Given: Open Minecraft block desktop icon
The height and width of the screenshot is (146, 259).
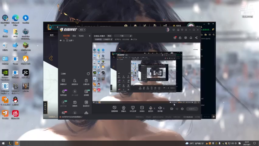Looking at the screenshot, I should (26, 48).
